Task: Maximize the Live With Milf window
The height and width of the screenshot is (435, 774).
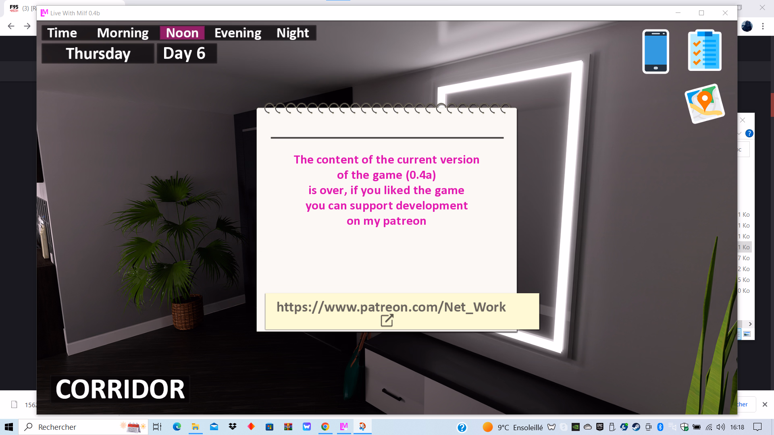Action: (701, 13)
